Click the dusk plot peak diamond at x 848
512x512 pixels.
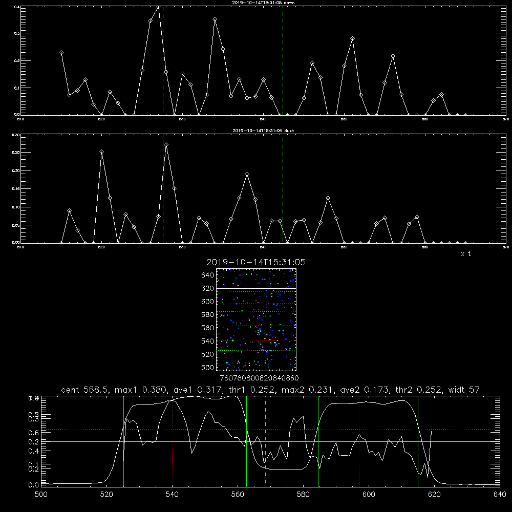[328, 198]
